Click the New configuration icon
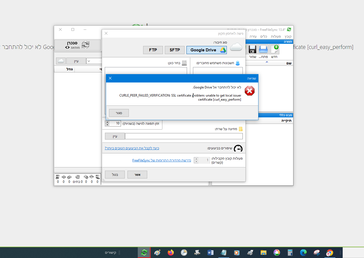364x258 pixels. coord(274,49)
